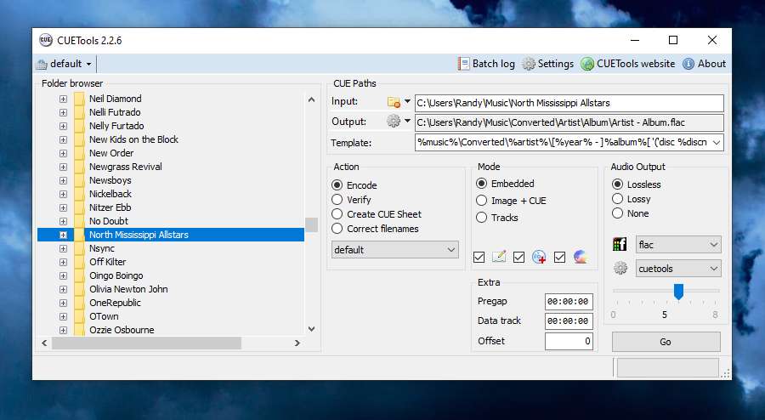Image resolution: width=765 pixels, height=420 pixels.
Task: Open the Action script dropdown showing default
Action: pos(394,250)
